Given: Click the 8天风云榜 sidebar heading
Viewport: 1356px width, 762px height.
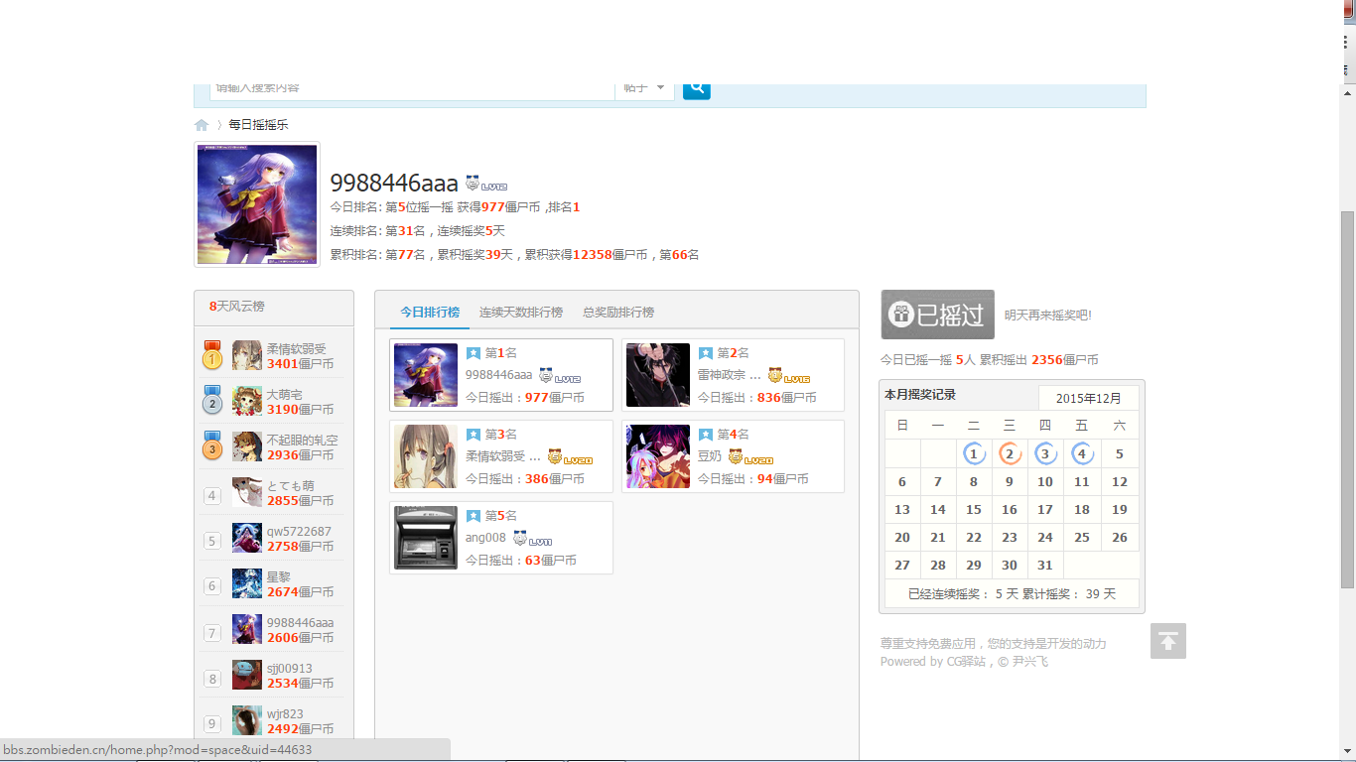Looking at the screenshot, I should pyautogui.click(x=237, y=307).
